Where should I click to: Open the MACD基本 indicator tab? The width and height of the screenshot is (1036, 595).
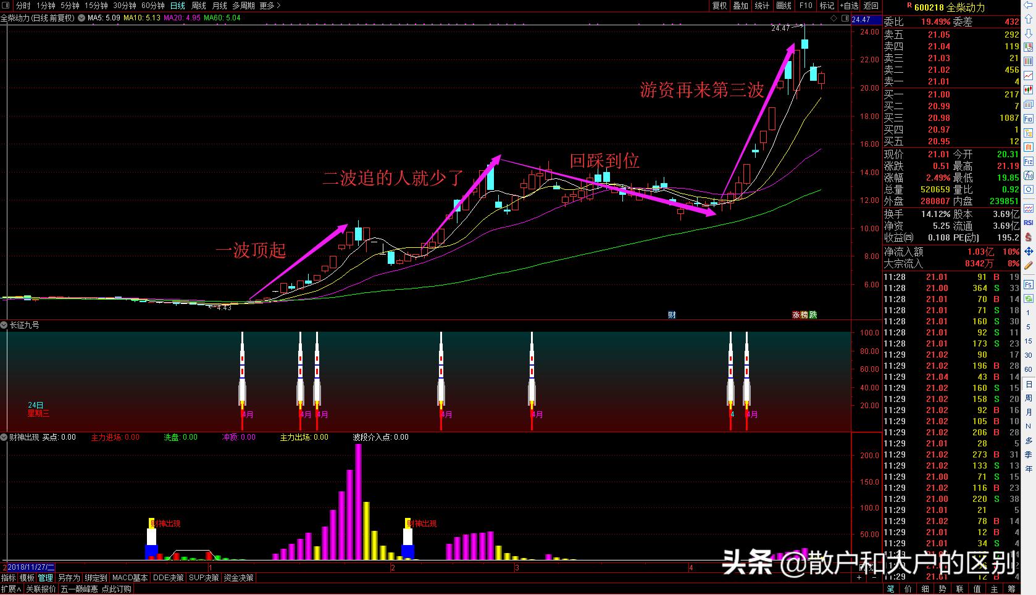coord(130,578)
